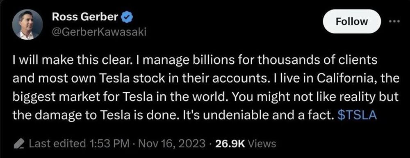Open the @GerberKawasaki handle
Image resolution: width=410 pixels, height=158 pixels.
(x=99, y=32)
